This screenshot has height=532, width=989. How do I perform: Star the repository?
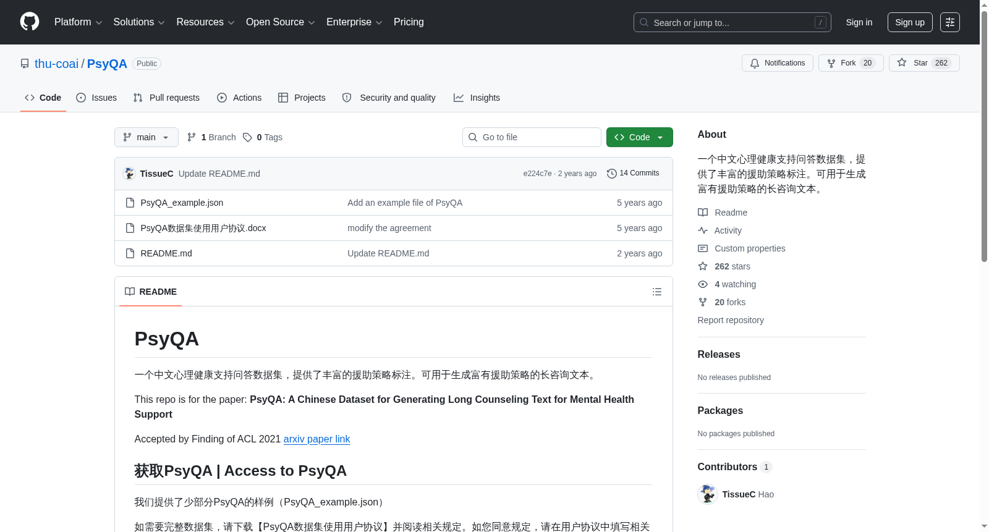click(x=924, y=63)
